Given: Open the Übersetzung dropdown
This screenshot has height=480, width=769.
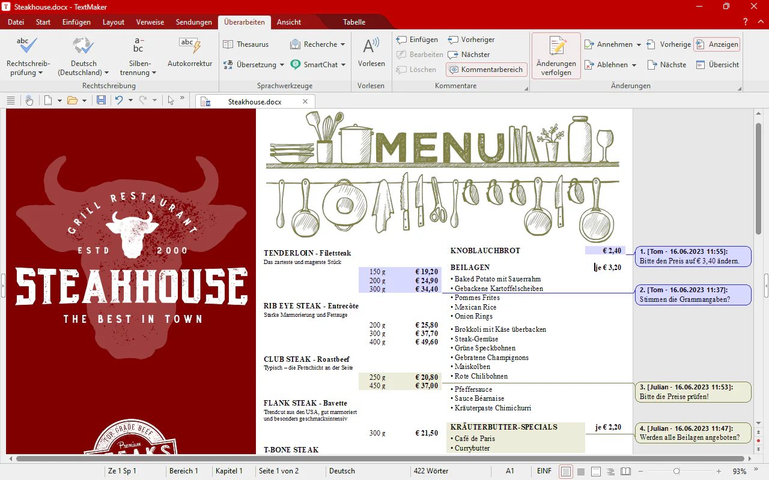Looking at the screenshot, I should click(x=254, y=64).
